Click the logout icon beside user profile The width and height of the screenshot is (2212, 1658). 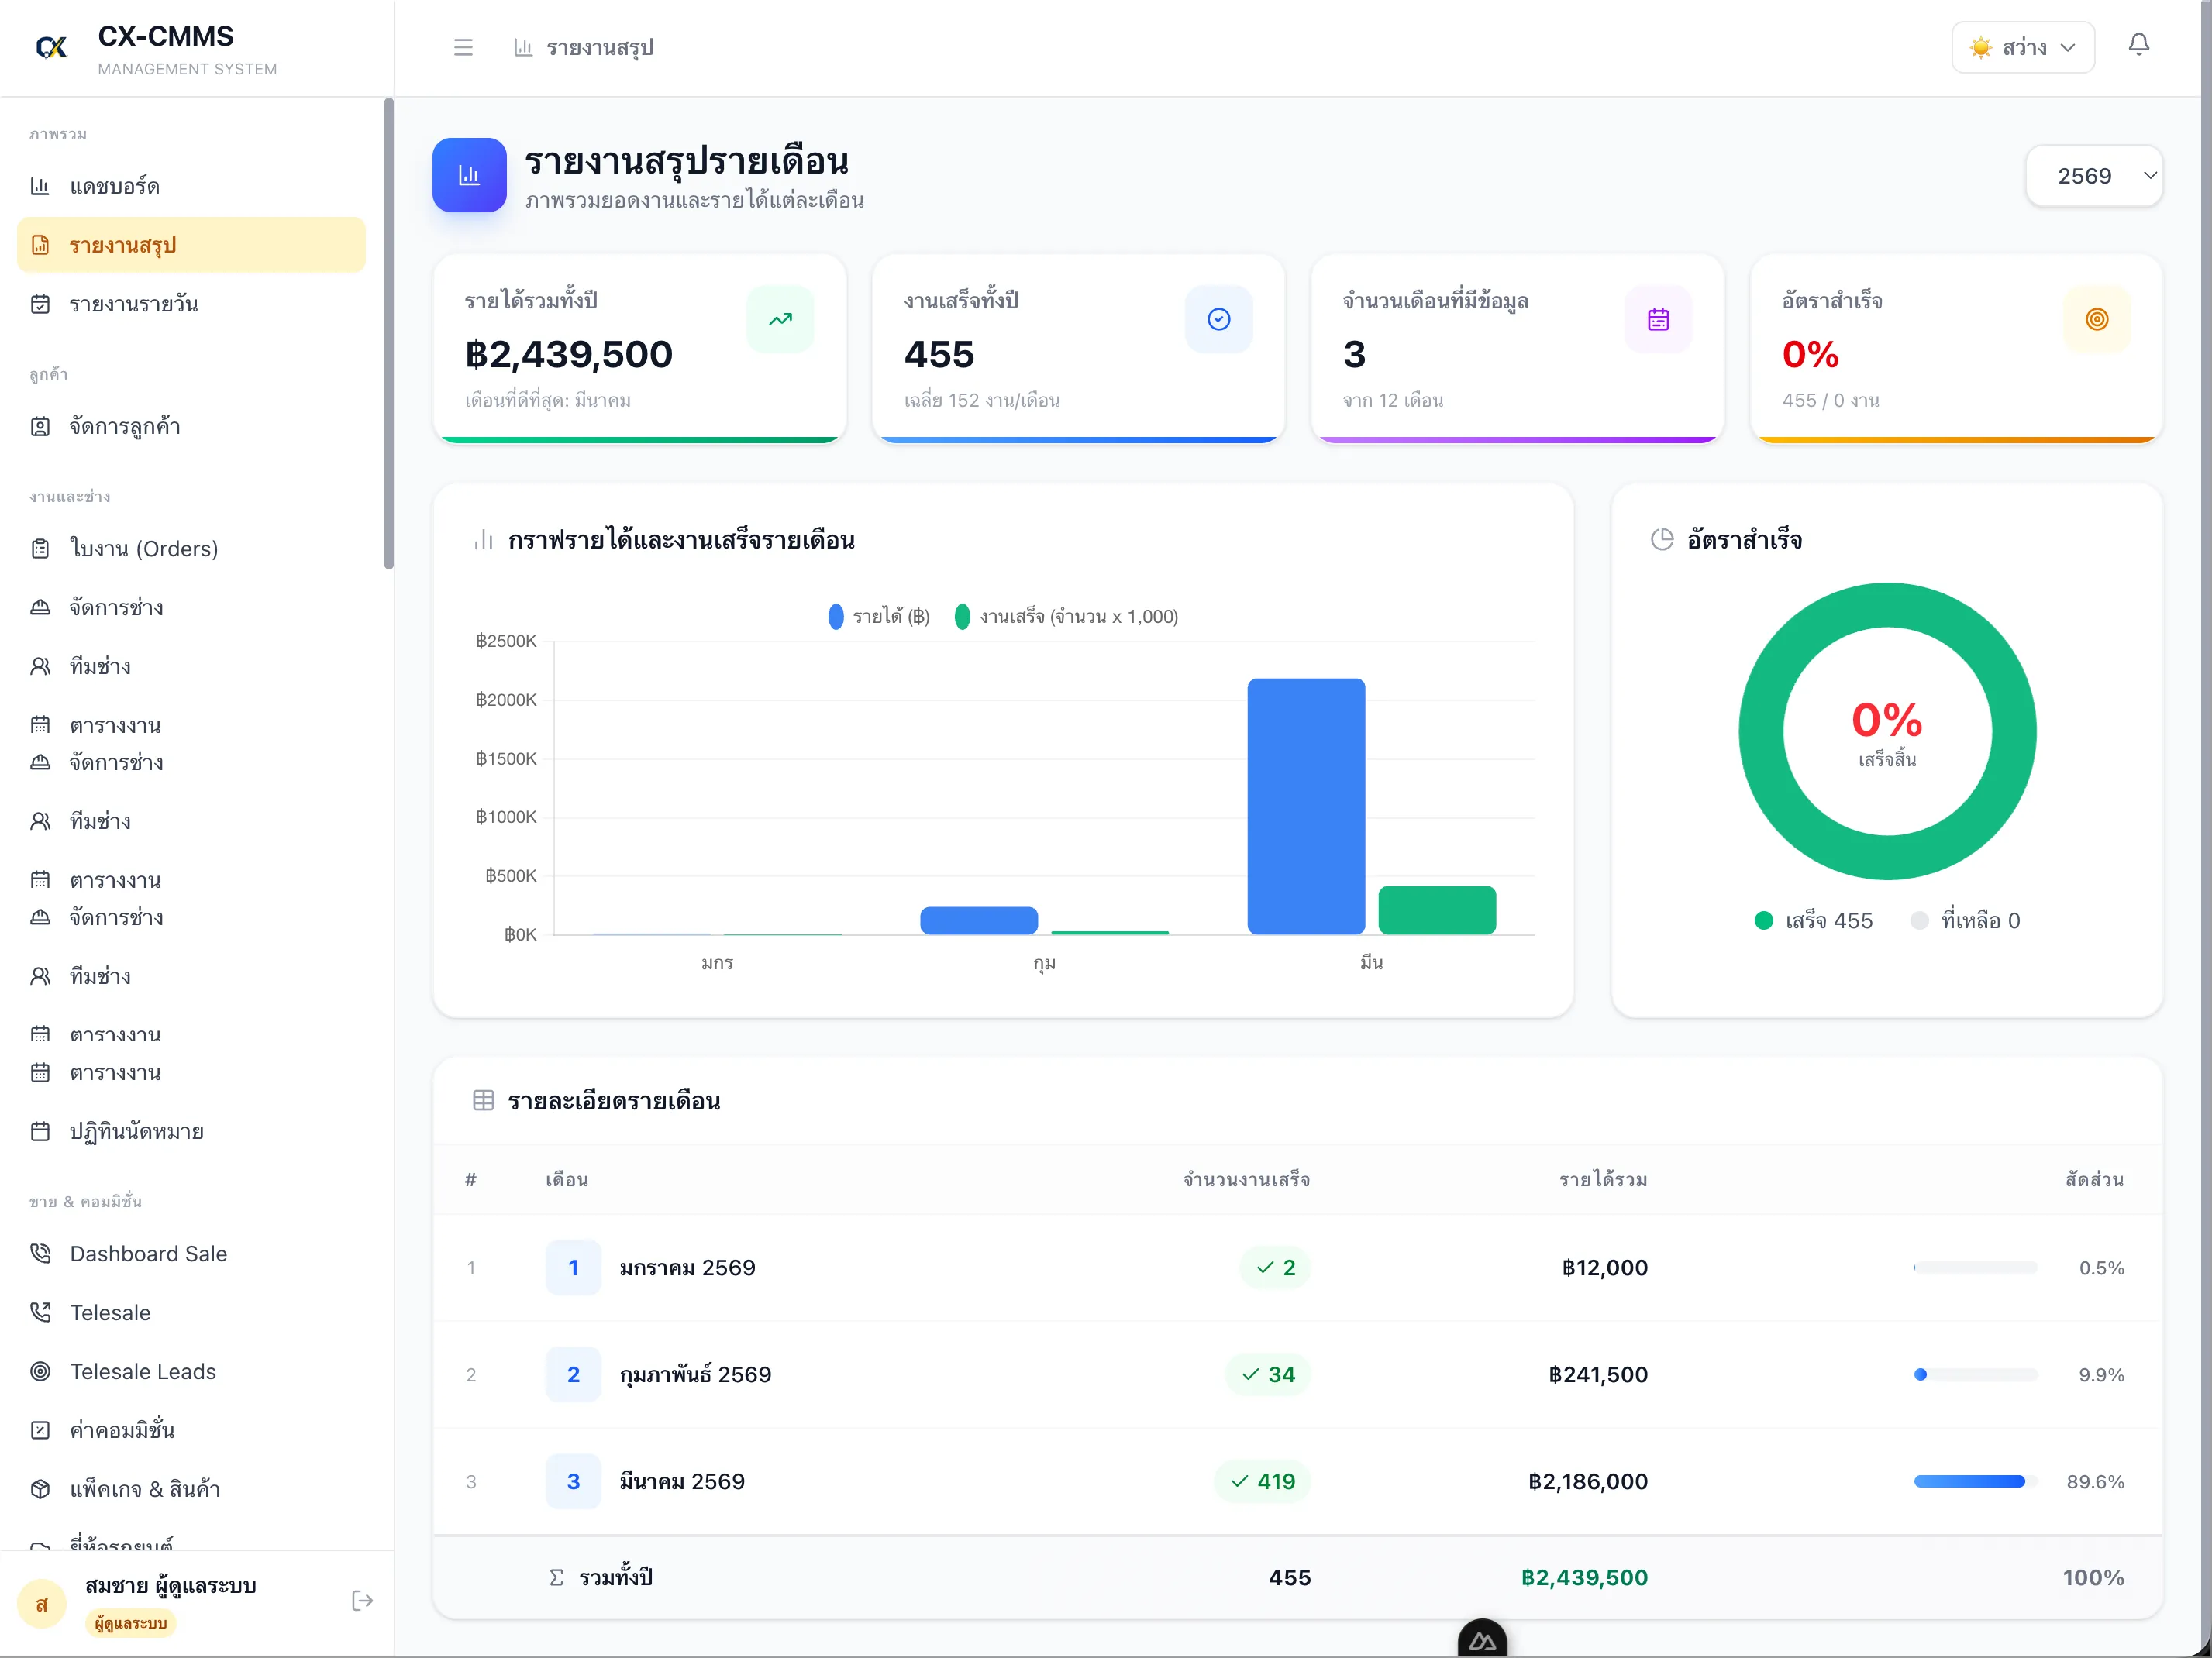tap(362, 1601)
